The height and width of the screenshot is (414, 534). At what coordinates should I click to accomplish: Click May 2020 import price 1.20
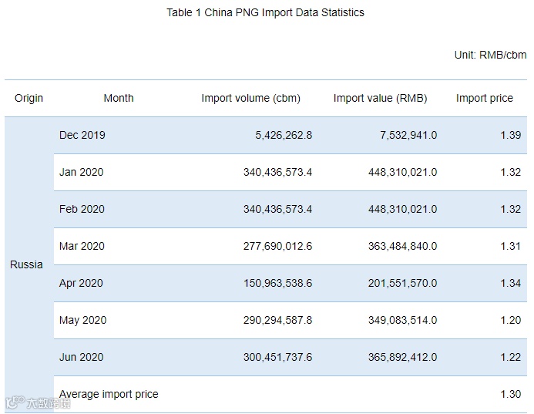point(511,320)
